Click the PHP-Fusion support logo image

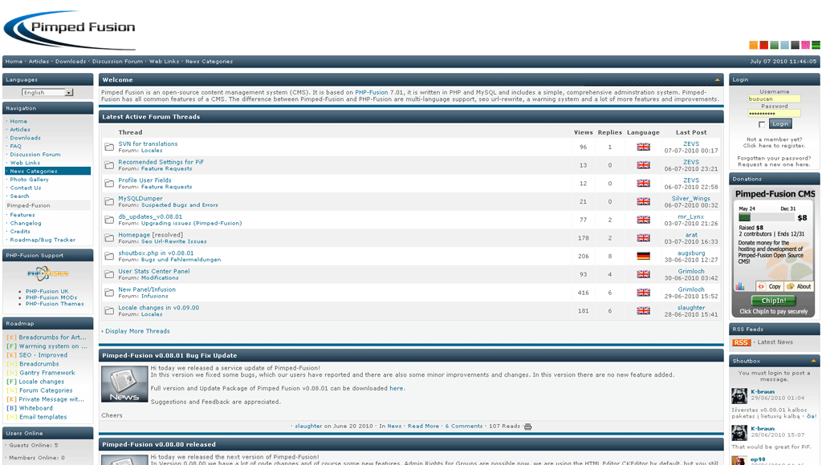coord(47,273)
